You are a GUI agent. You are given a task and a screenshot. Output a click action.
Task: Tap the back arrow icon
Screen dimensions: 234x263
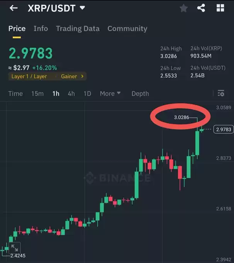pyautogui.click(x=14, y=8)
